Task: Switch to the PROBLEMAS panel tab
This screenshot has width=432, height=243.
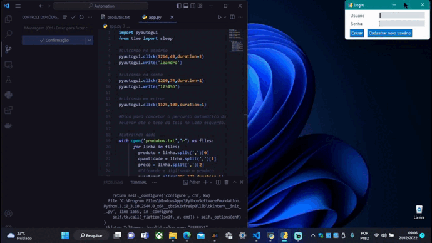Action: (113, 182)
